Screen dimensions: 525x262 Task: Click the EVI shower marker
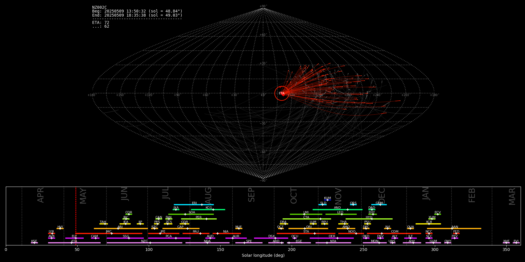pos(516,243)
